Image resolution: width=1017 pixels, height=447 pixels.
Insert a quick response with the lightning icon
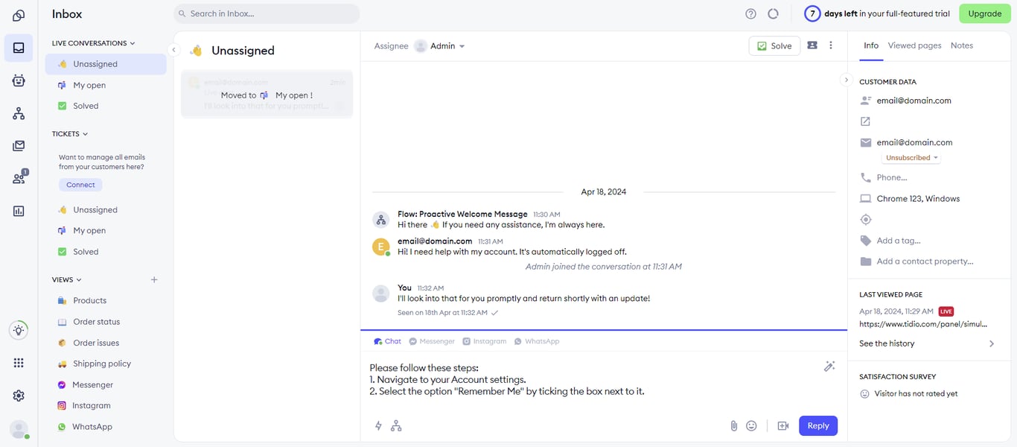pos(378,425)
